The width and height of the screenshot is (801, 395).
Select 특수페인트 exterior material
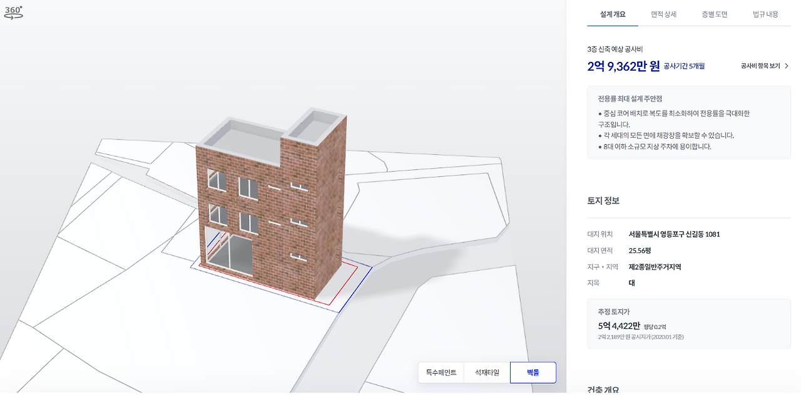point(441,372)
